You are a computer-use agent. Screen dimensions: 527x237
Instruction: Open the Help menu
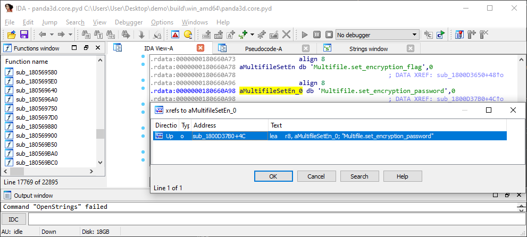coord(223,22)
